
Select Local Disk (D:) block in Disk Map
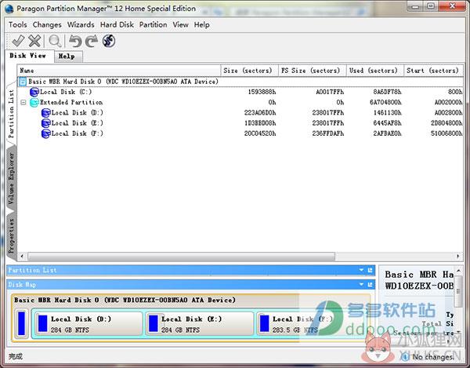tap(88, 324)
